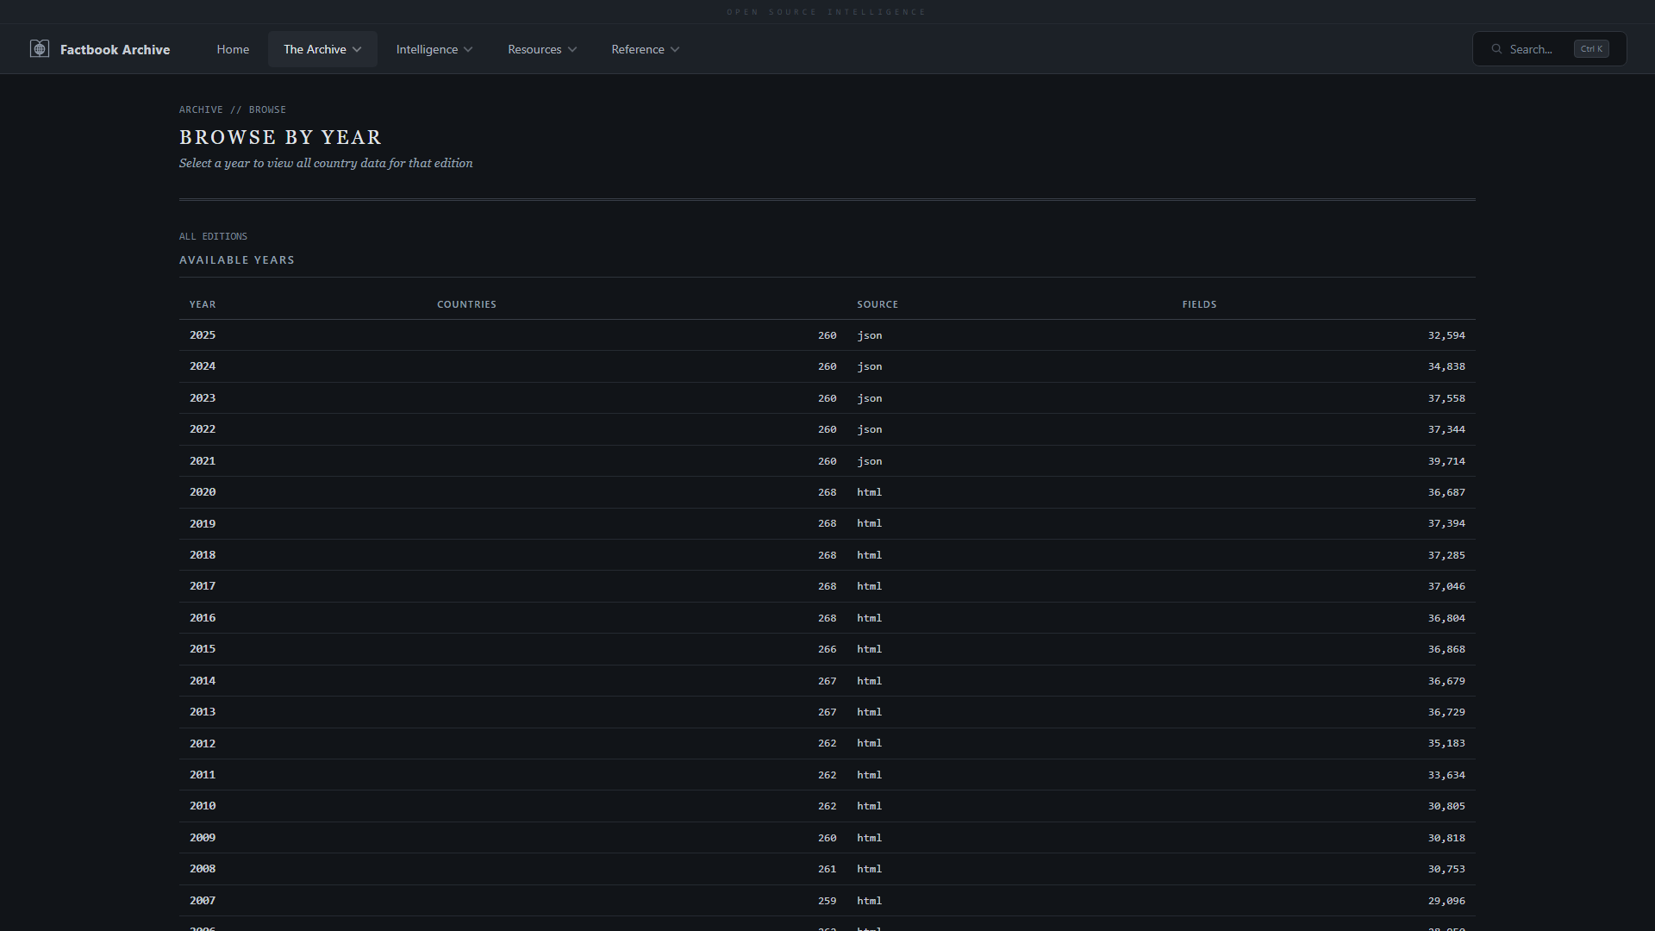Click the YEAR column header
The width and height of the screenshot is (1655, 931).
203,304
